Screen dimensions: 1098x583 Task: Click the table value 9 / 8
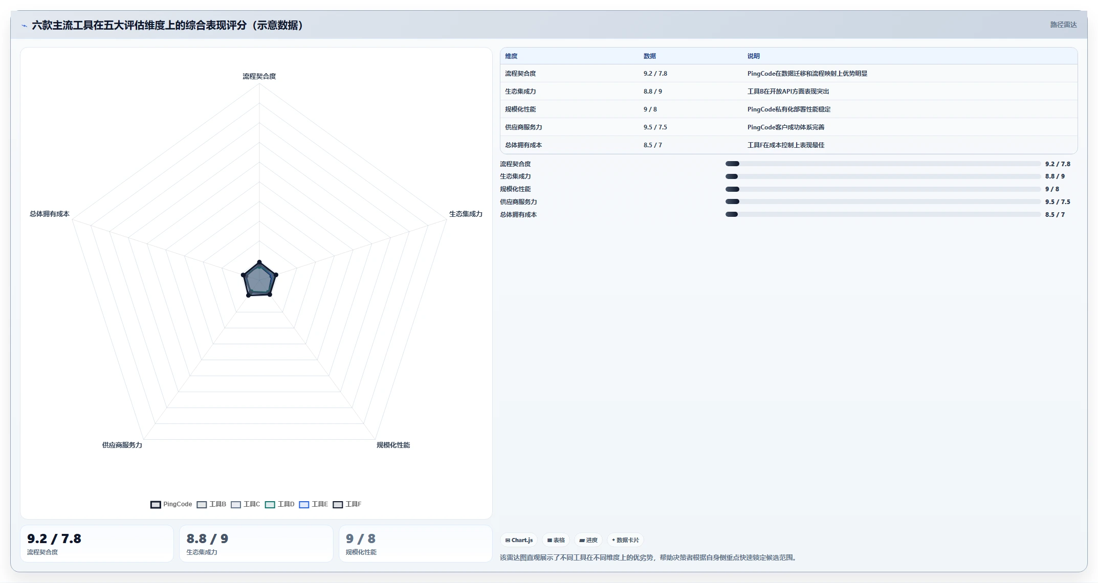(x=650, y=109)
